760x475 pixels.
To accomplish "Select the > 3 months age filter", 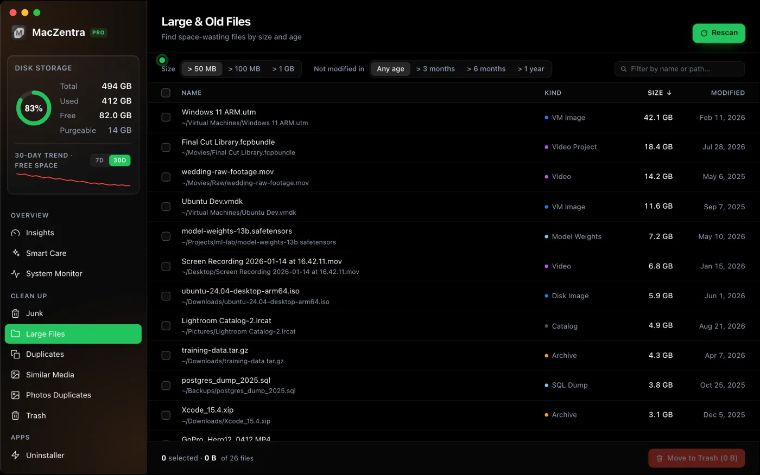I will pyautogui.click(x=435, y=69).
